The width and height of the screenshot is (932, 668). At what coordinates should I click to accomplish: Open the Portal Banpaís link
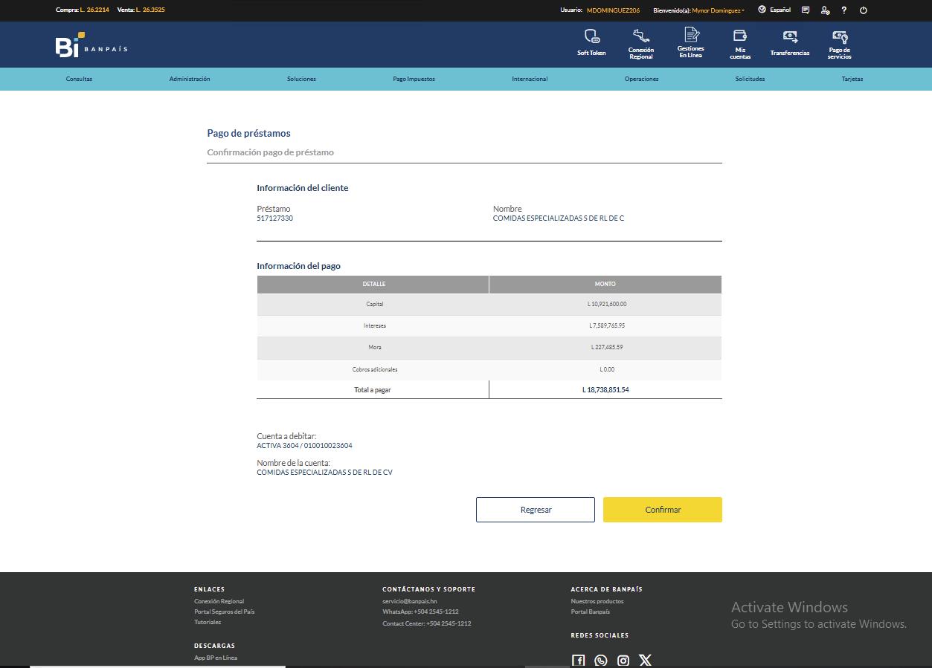pos(590,612)
